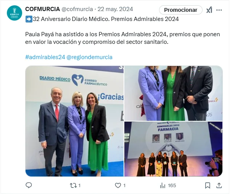
Task: Open the @regiondemurcia mention link
Action: (90, 57)
